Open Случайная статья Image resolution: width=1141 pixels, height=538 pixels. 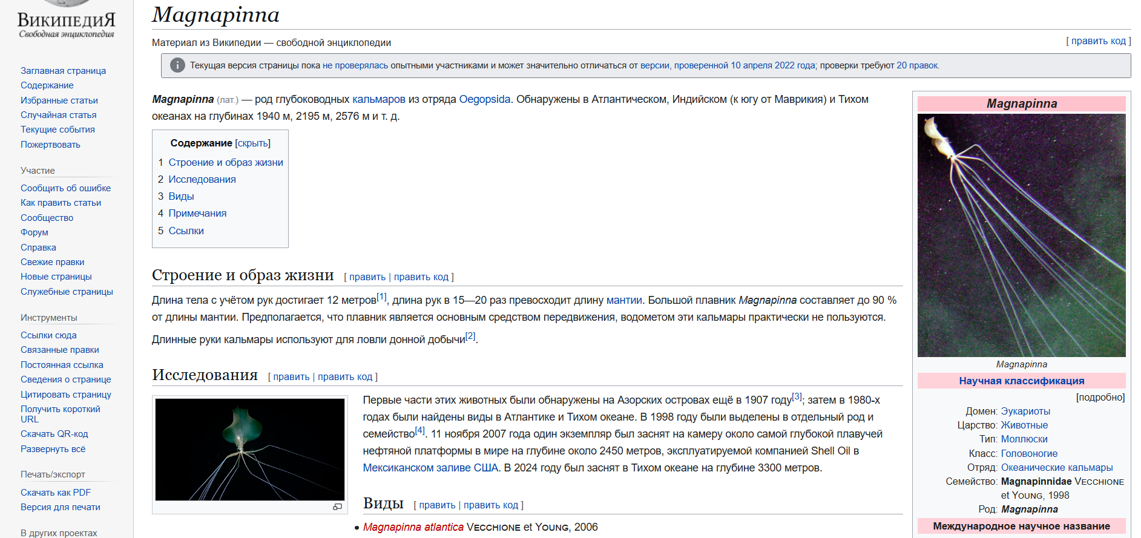tap(59, 115)
